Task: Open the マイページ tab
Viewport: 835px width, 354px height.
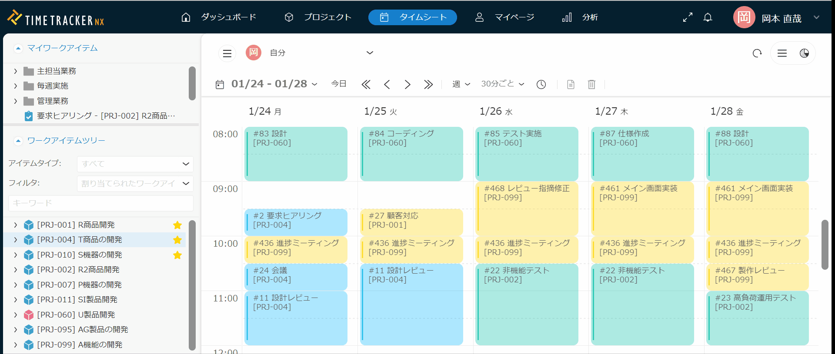Action: [x=505, y=17]
